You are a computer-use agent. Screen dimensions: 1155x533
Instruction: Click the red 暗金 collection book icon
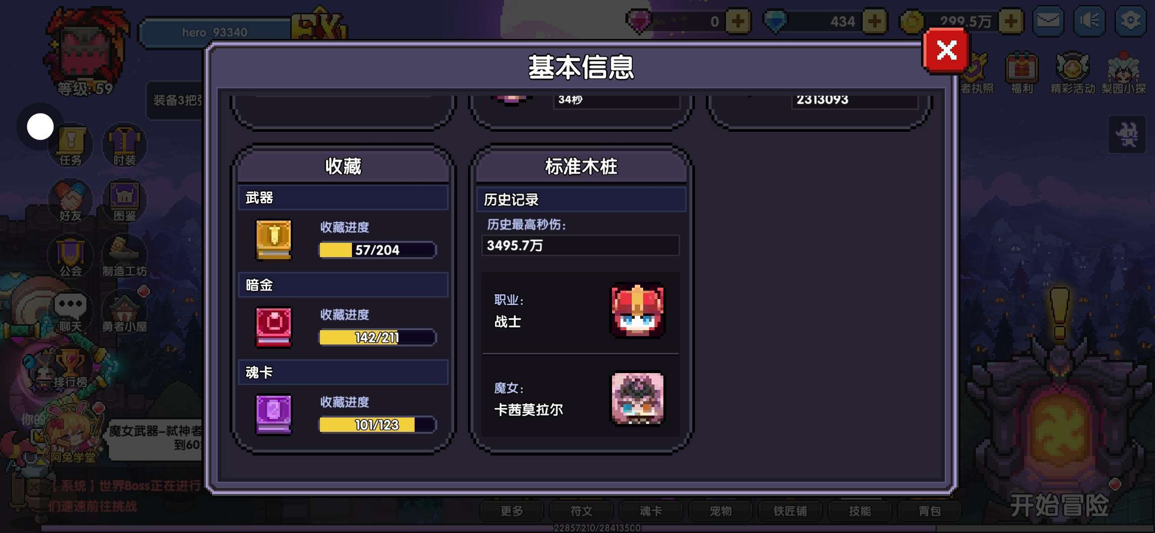[273, 327]
